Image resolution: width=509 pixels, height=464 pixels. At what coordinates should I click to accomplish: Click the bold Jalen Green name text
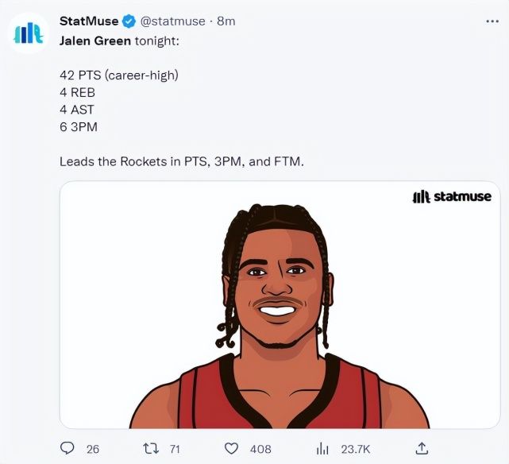(95, 41)
